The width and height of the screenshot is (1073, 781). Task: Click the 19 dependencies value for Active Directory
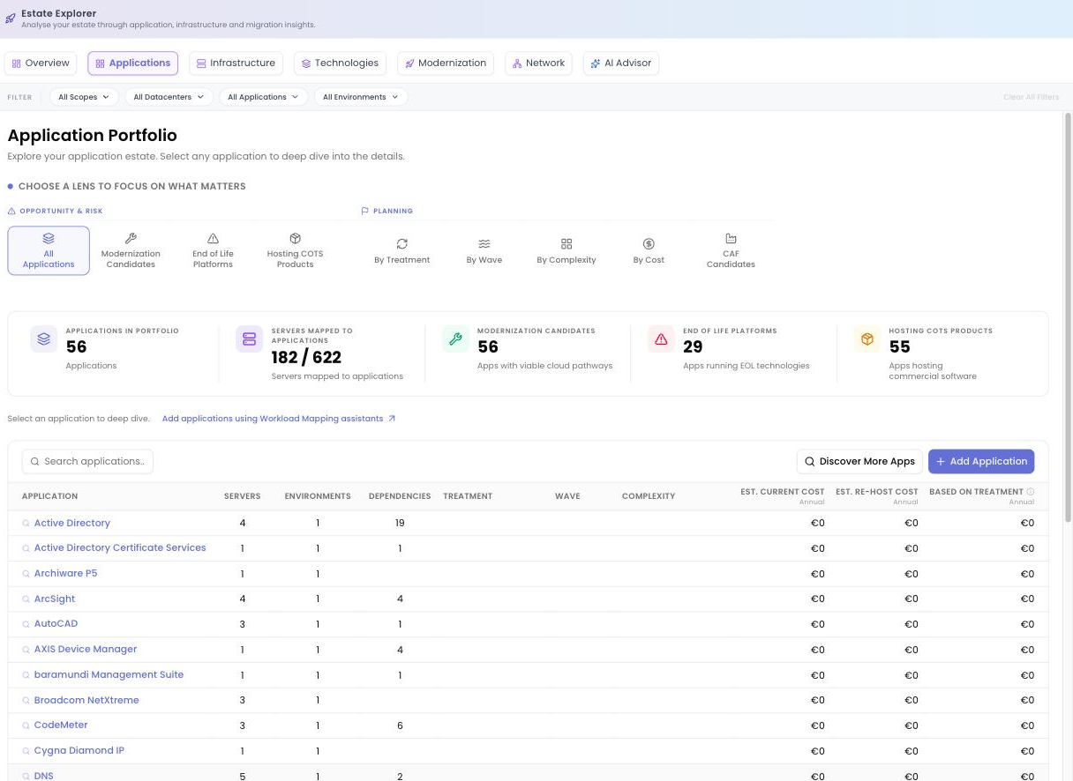[400, 524]
